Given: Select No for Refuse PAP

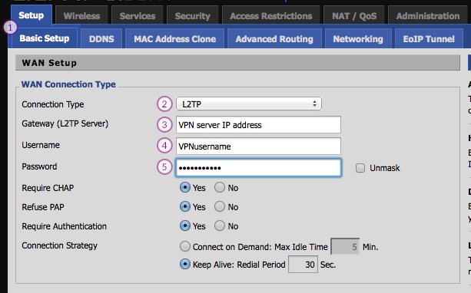Looking at the screenshot, I should coord(220,206).
